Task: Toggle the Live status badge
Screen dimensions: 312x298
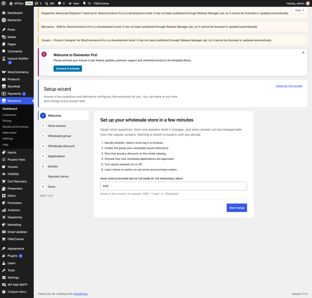Action: [x=29, y=3]
